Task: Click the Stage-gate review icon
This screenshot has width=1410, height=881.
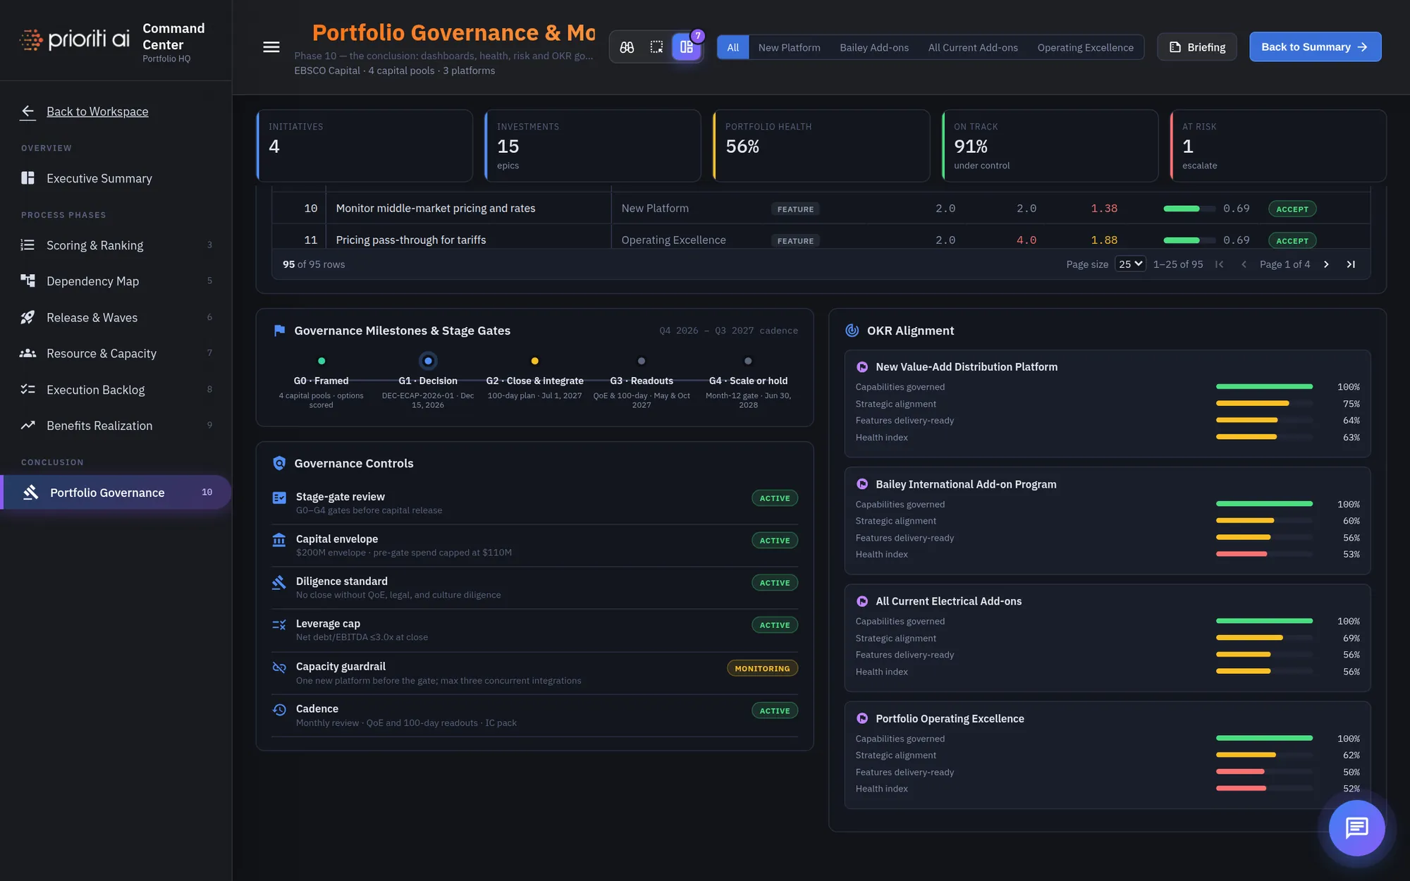Action: (279, 498)
